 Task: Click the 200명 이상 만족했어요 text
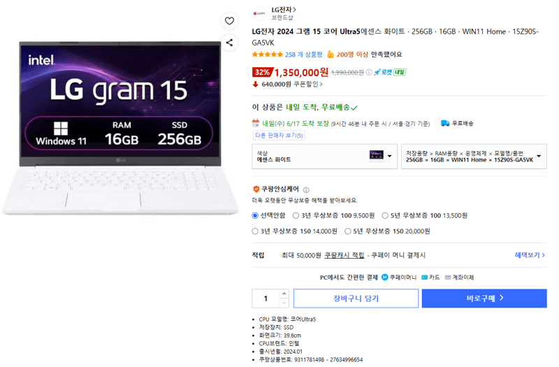pyautogui.click(x=369, y=55)
